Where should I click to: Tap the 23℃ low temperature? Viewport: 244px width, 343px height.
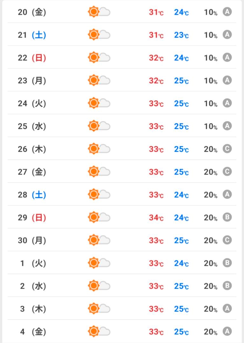tap(181, 35)
